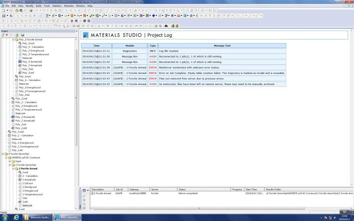Viewport: 354px width, 221px height.
Task: Open the Gaussian module dropdown arrow
Action: [125, 16]
